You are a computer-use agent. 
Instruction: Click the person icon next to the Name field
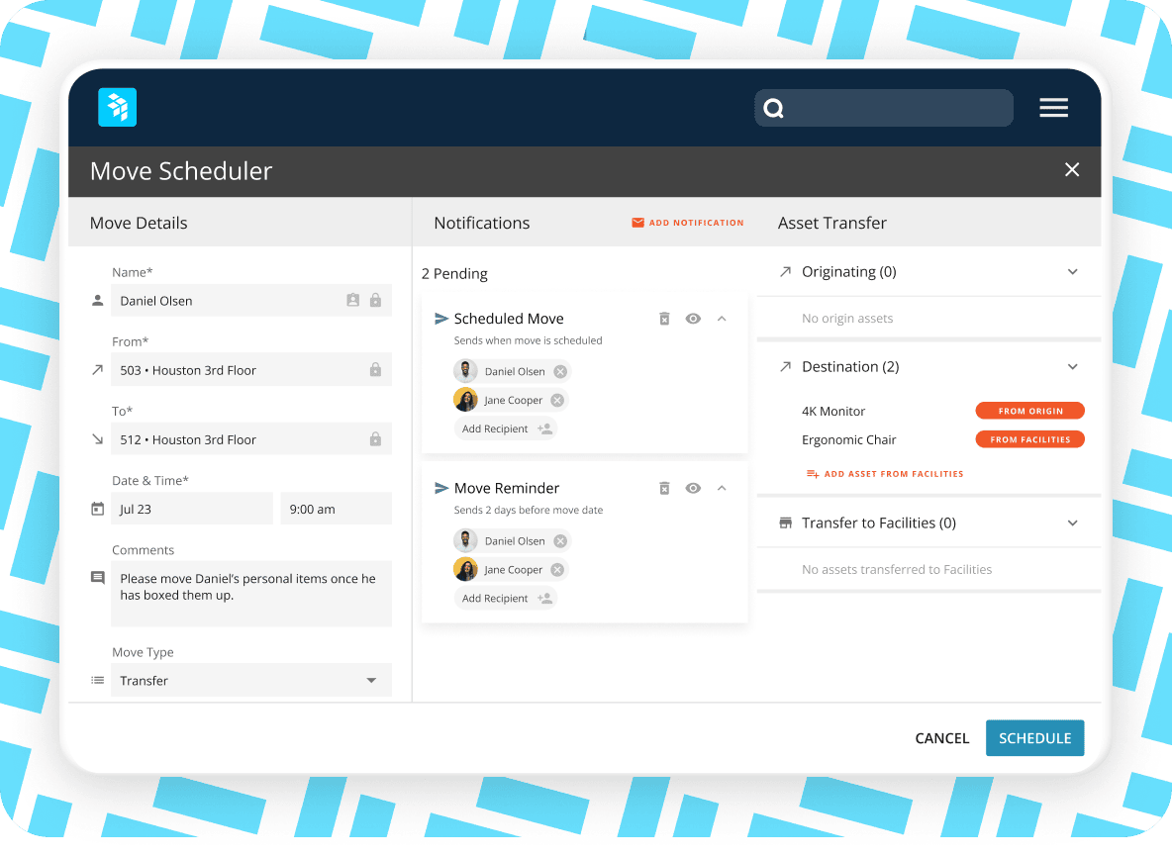[x=96, y=300]
